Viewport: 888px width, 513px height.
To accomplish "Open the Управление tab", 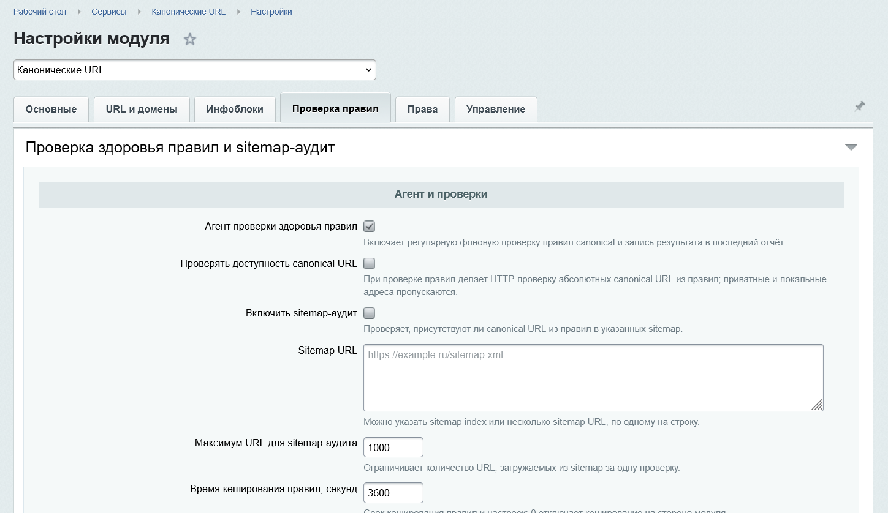I will tap(496, 109).
